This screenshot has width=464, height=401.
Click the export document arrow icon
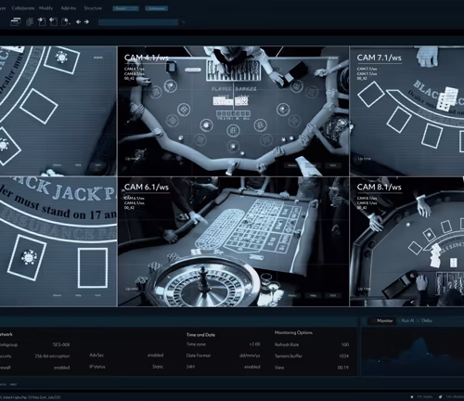point(54,21)
